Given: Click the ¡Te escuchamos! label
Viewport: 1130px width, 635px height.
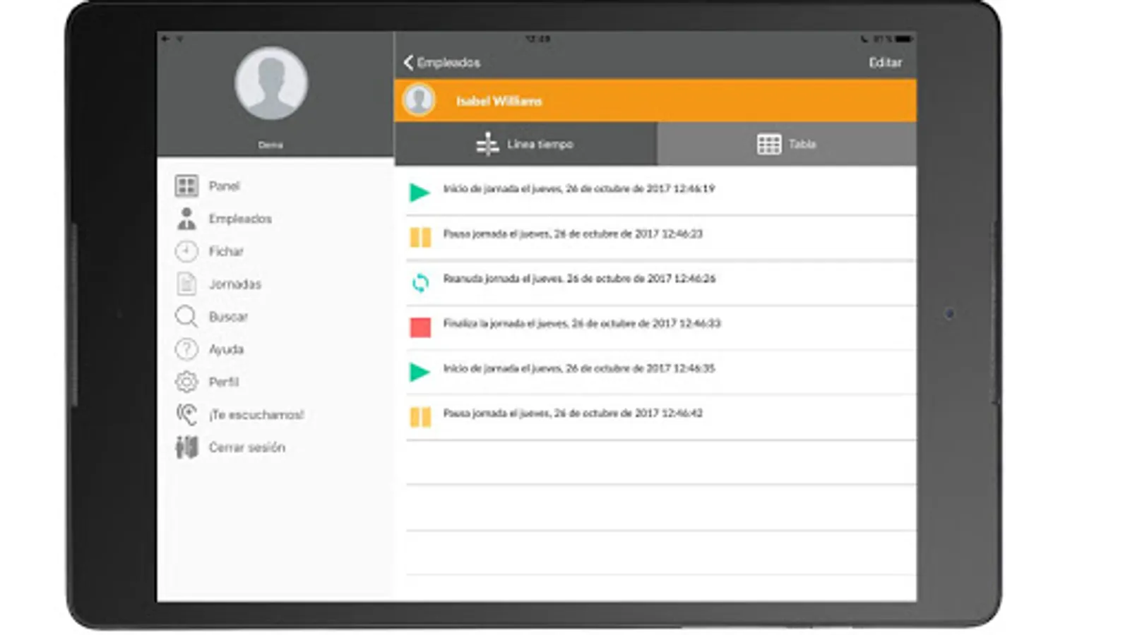Looking at the screenshot, I should [x=256, y=415].
